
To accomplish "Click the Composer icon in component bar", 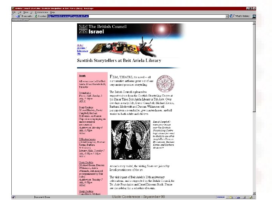I will click(x=251, y=197).
